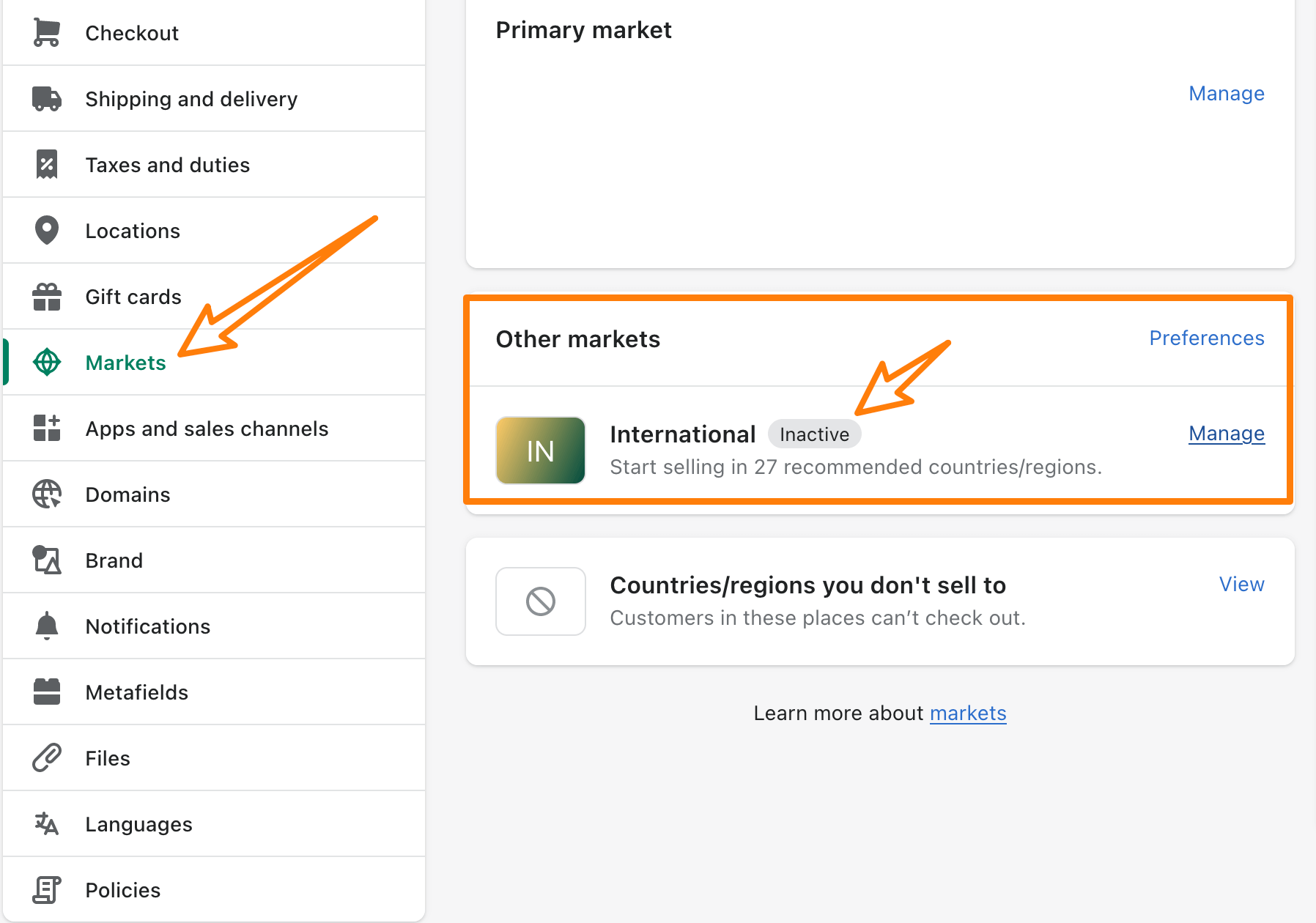Image resolution: width=1316 pixels, height=923 pixels.
Task: Select the Files paperclip icon
Action: 46,757
